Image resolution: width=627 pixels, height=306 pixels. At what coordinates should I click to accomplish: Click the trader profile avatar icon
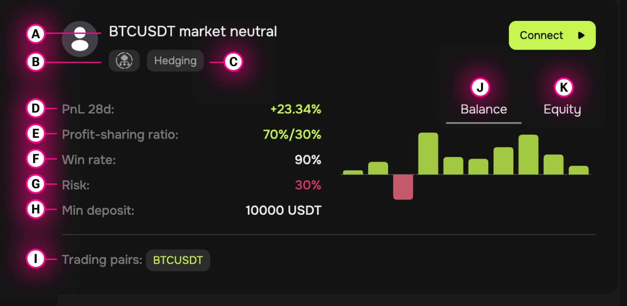point(80,39)
